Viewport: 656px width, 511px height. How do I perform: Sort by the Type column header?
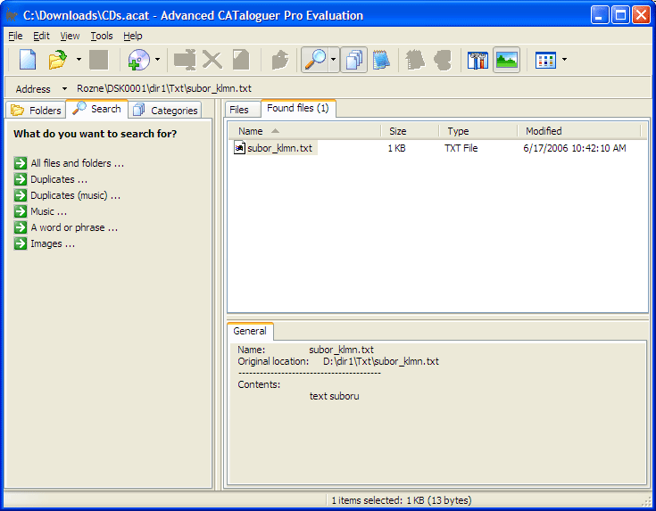coord(478,131)
